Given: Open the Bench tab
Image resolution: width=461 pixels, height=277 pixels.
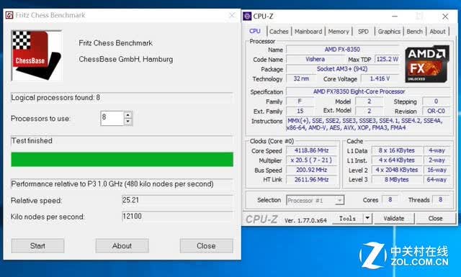Looking at the screenshot, I should tap(415, 32).
